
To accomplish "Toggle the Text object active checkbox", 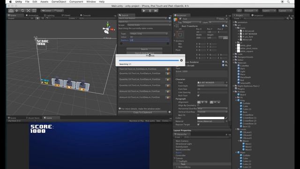I will click(x=180, y=19).
